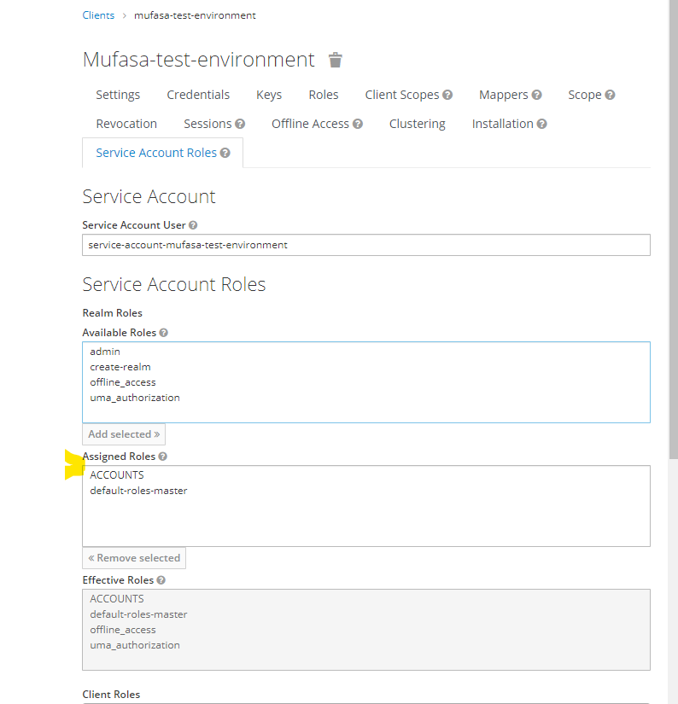Open the Roles tab

point(324,95)
